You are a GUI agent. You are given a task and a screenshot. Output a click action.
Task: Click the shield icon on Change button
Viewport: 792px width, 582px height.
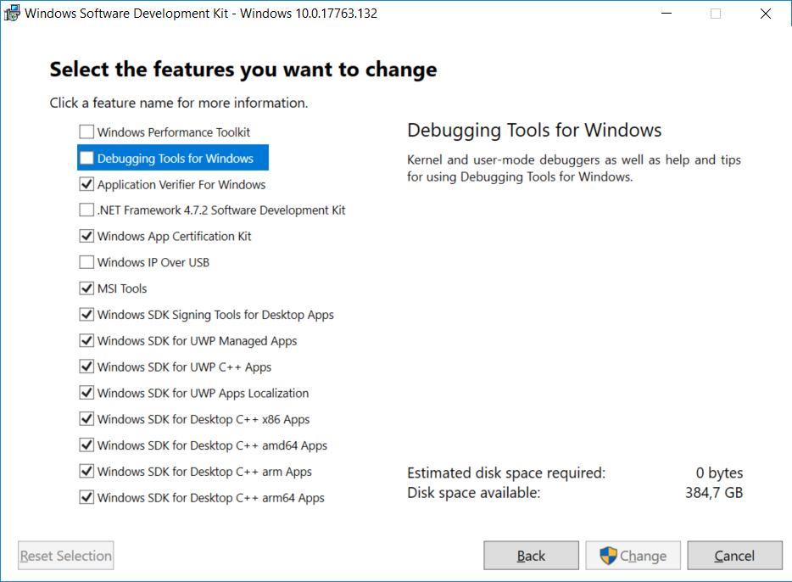pyautogui.click(x=608, y=556)
